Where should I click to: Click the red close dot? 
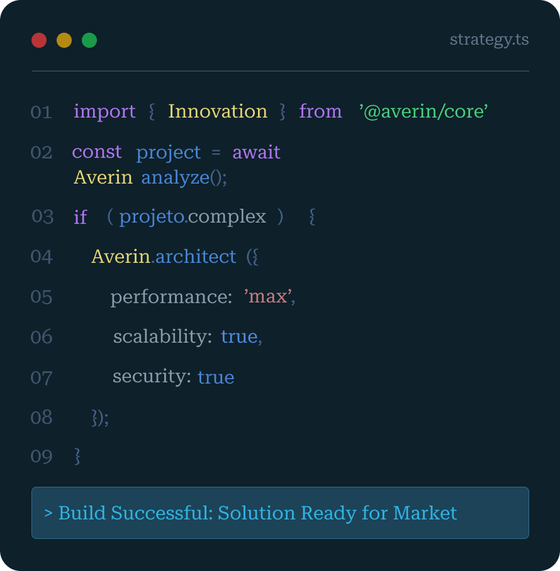tap(39, 40)
